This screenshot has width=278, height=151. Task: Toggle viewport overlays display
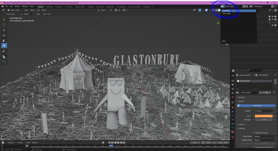(x=206, y=10)
